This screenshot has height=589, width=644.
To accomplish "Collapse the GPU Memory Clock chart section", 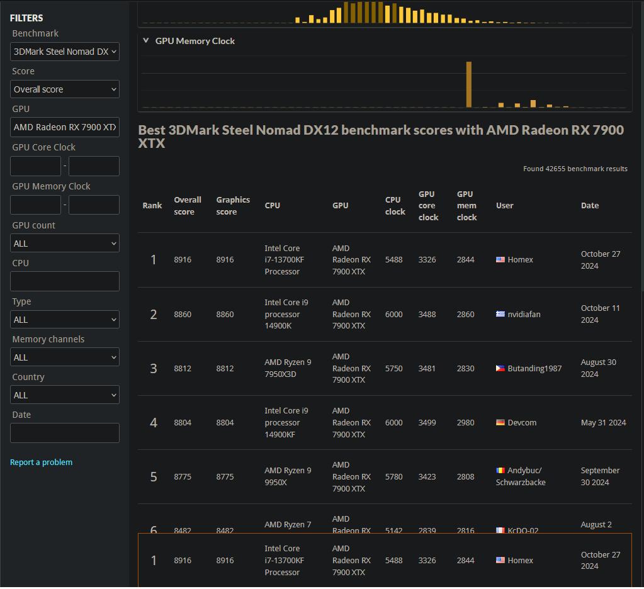I will pyautogui.click(x=146, y=41).
